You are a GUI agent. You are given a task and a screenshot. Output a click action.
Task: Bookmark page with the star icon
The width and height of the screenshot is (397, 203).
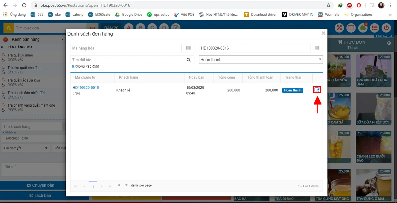(328, 5)
